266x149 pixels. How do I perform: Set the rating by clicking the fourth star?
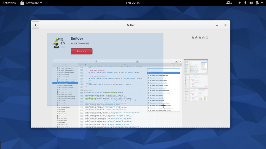[203, 37]
